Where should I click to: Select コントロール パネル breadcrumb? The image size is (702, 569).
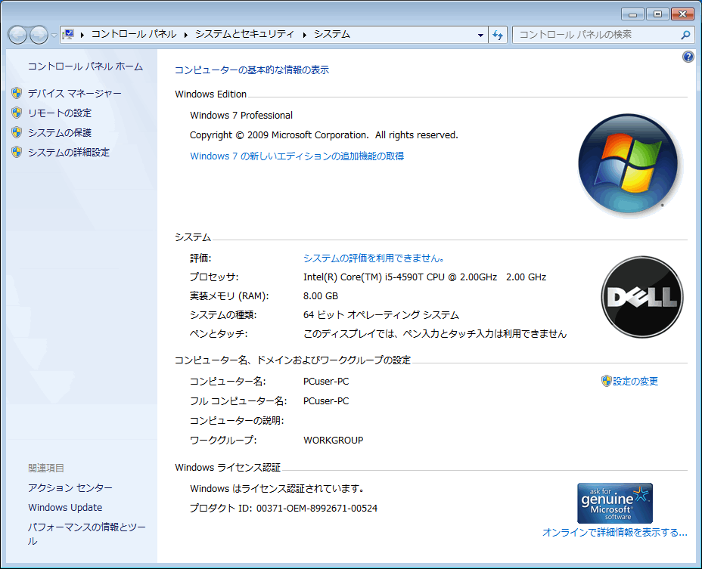click(134, 35)
